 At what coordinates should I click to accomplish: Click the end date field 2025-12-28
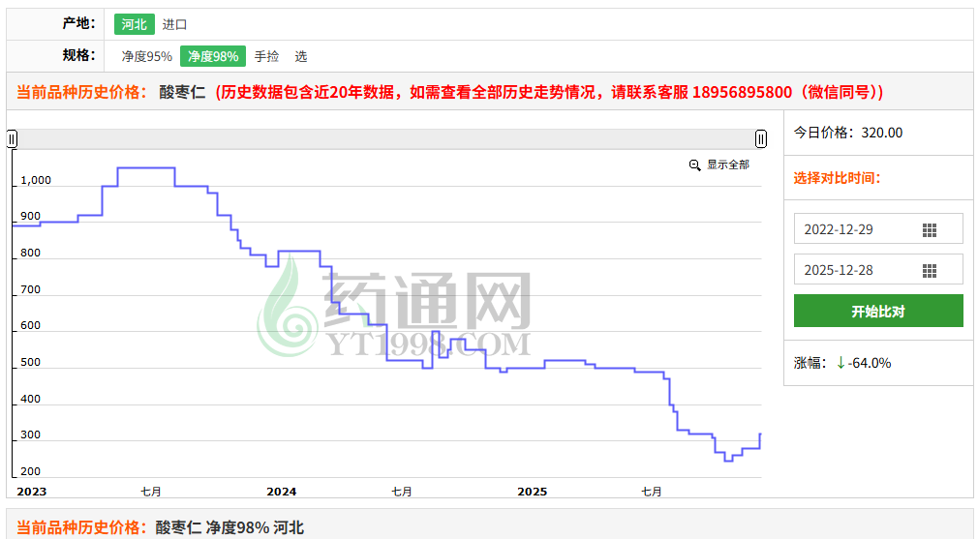click(x=878, y=270)
